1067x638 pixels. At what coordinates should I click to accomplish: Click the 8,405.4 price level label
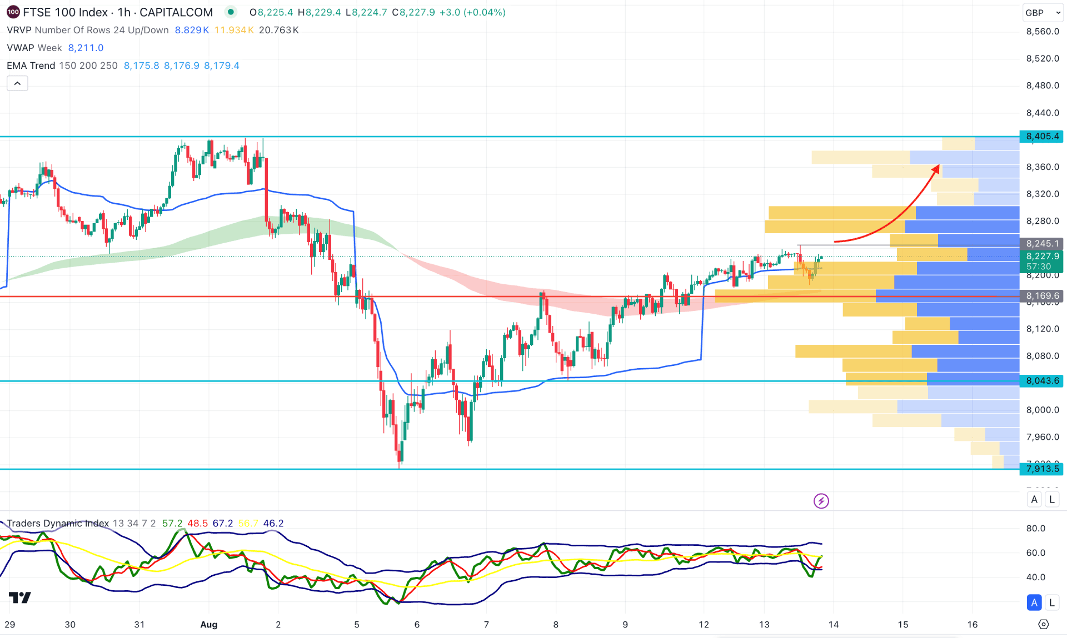point(1042,137)
